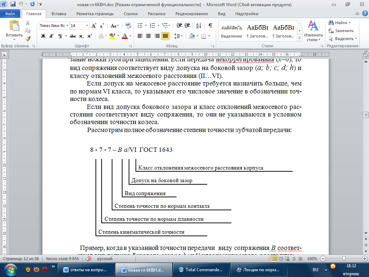Sort text with the A-Z sort icon
Viewport: 369px width, 277px height.
click(199, 26)
